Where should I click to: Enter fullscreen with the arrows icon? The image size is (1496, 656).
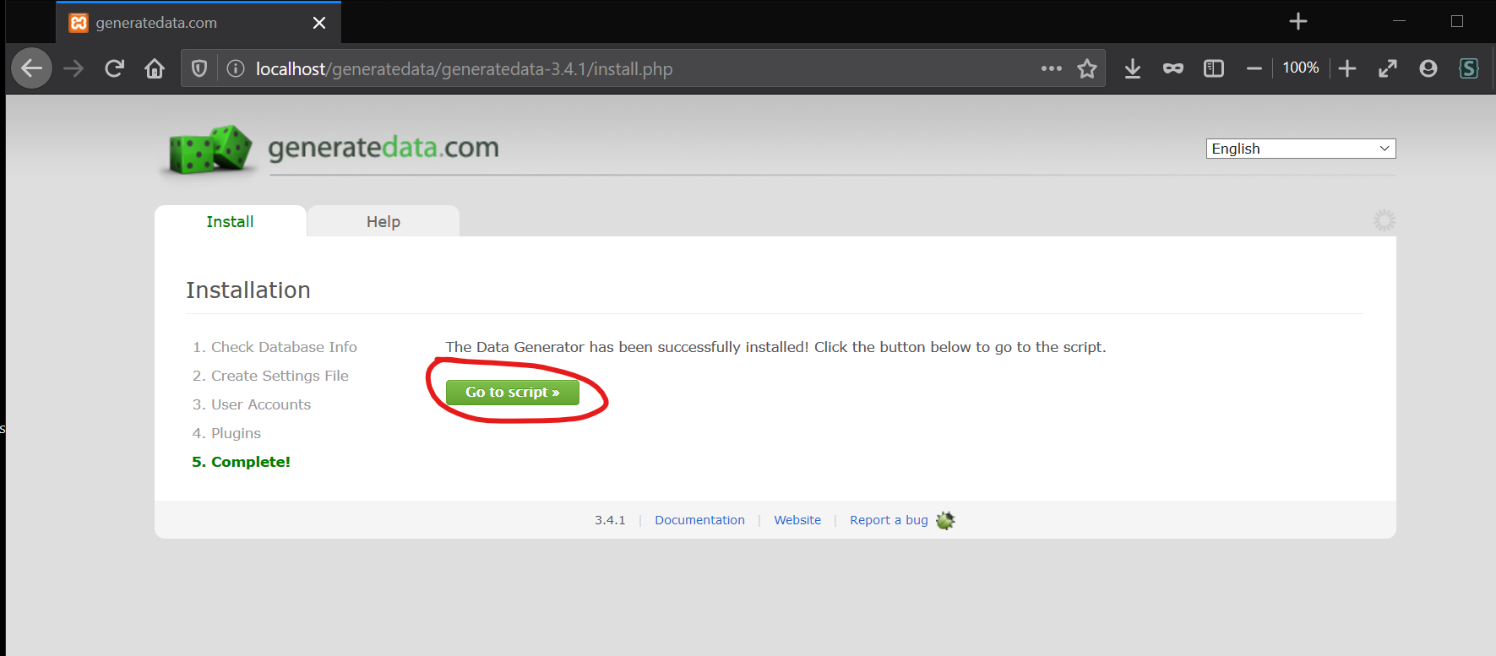click(1388, 68)
